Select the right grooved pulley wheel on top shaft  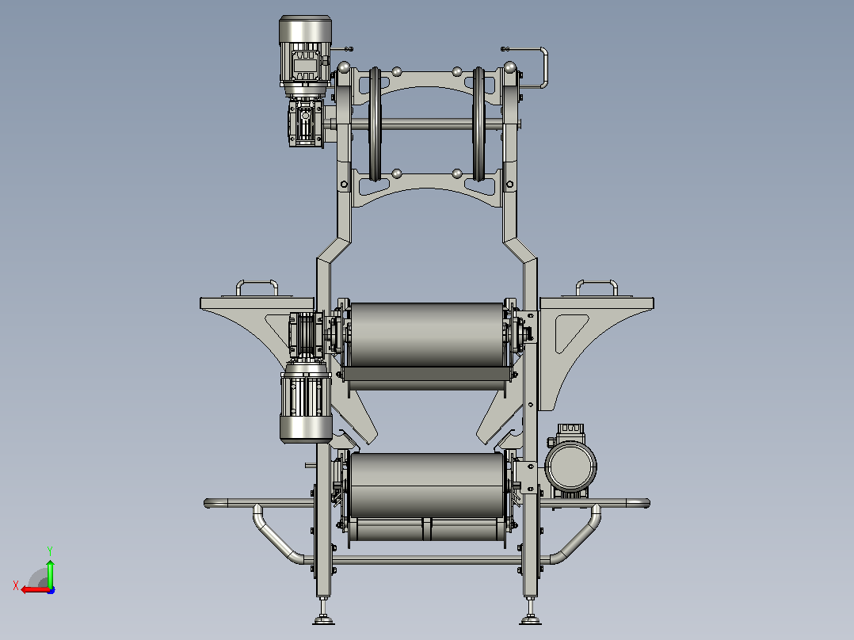[478, 124]
